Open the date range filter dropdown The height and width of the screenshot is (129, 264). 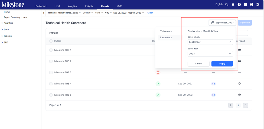(129, 13)
